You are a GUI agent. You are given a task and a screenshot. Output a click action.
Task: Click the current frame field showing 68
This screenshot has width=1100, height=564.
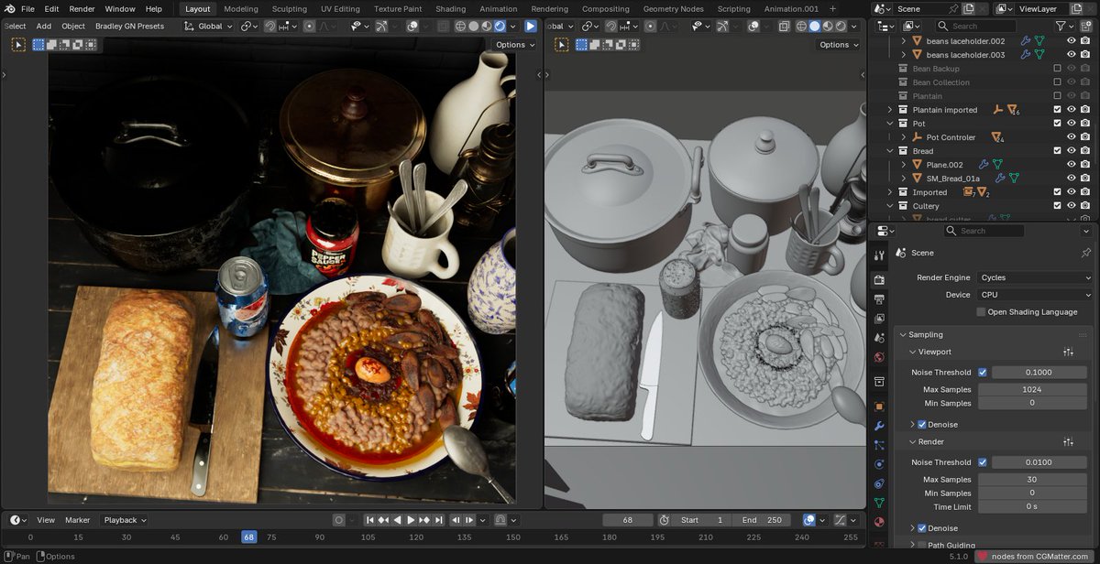[x=628, y=519]
